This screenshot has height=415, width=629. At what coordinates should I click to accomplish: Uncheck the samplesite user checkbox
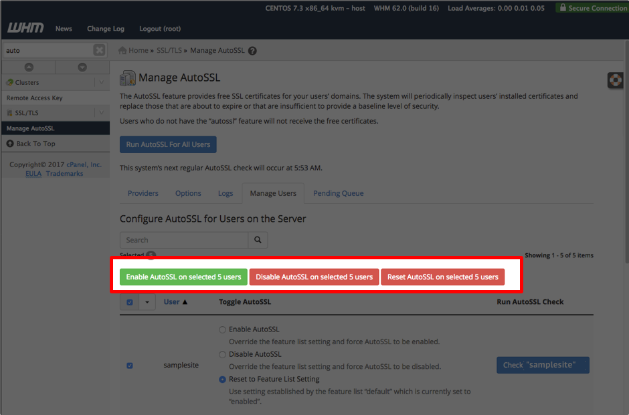(130, 366)
